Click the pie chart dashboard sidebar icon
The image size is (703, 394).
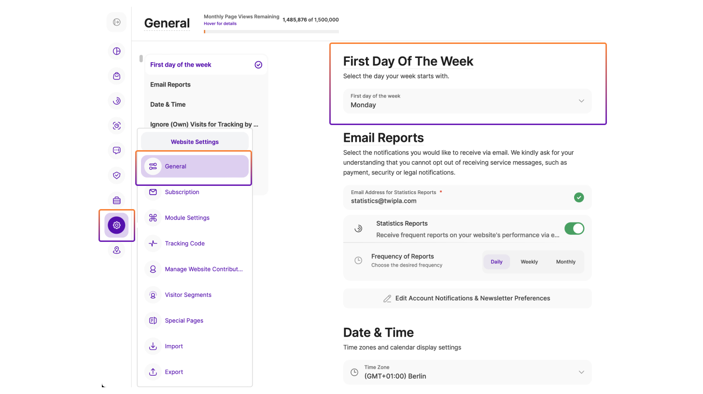click(x=116, y=51)
